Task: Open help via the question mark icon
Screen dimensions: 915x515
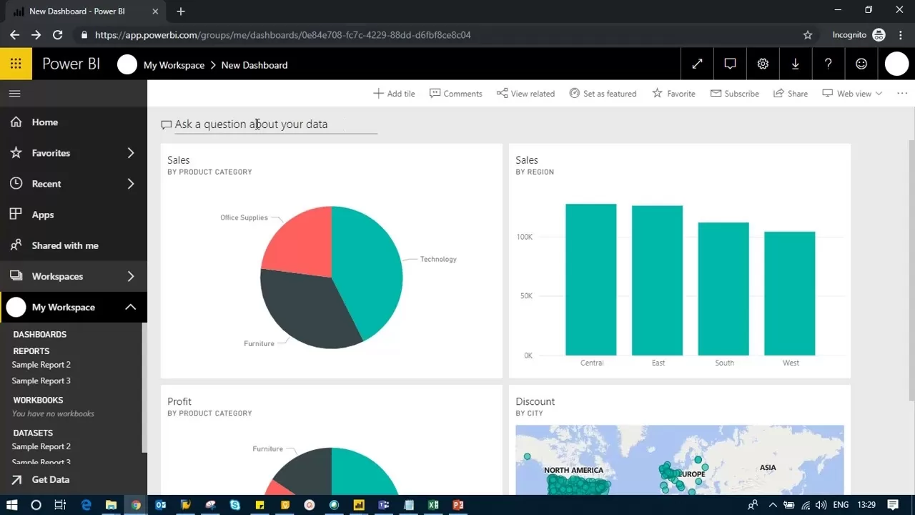Action: pyautogui.click(x=828, y=64)
